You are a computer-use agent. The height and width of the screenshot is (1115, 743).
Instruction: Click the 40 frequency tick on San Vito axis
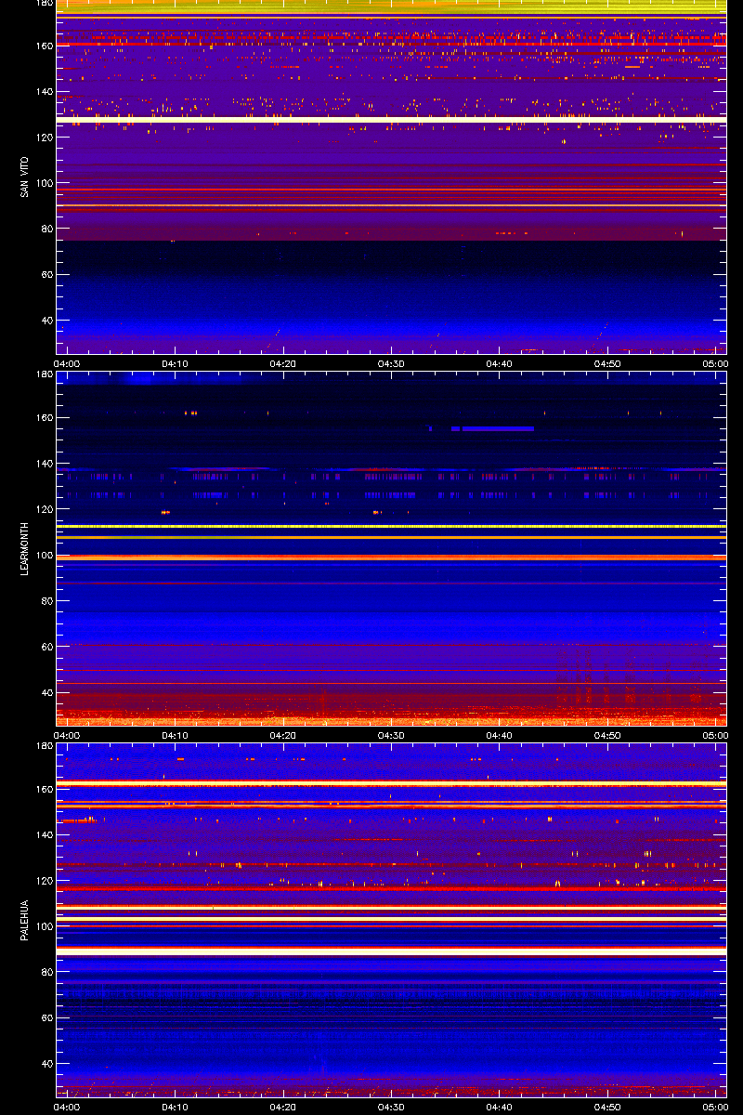click(46, 321)
